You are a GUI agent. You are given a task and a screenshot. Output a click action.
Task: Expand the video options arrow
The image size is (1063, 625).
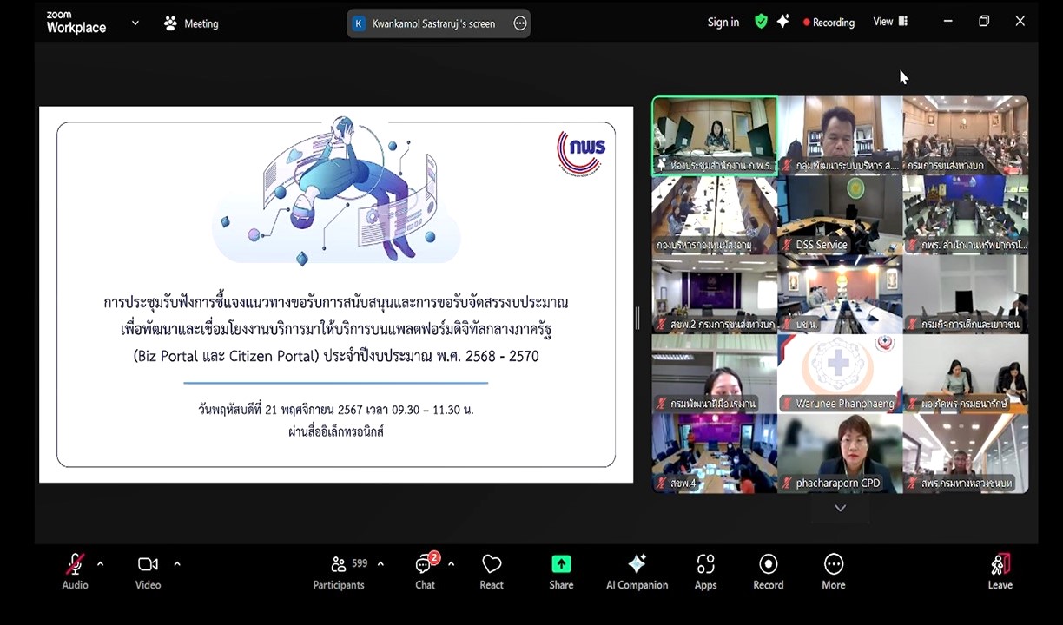pyautogui.click(x=177, y=564)
